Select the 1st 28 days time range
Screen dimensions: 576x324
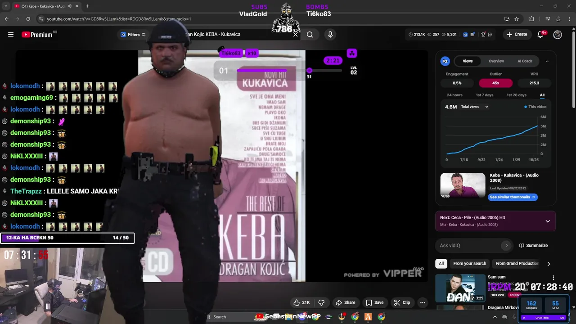coord(517,95)
